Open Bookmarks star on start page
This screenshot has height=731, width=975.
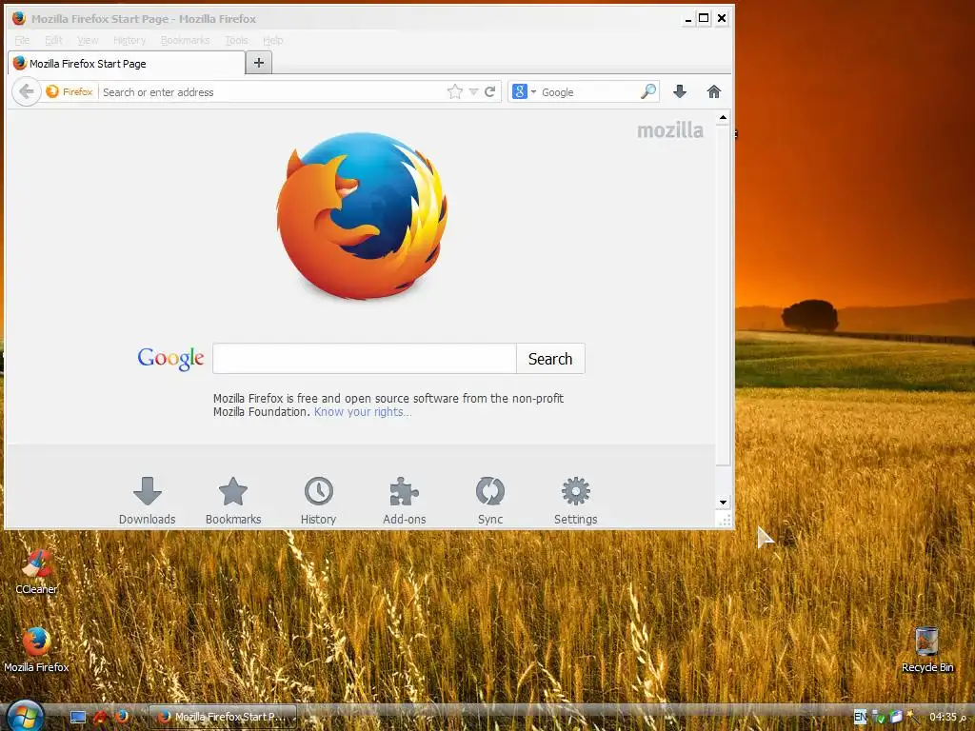(233, 501)
